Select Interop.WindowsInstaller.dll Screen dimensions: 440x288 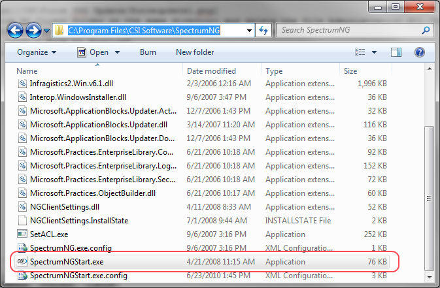78,97
